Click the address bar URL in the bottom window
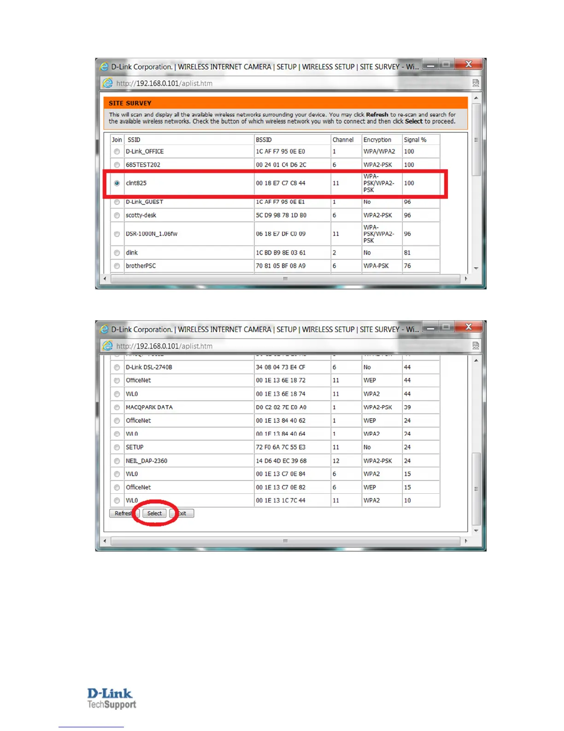Viewport: 564px width, 731px height. tap(164, 346)
